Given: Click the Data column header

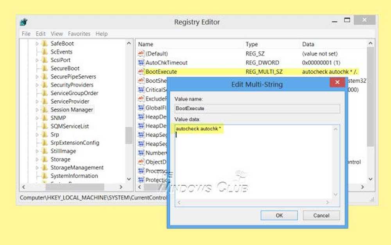Looking at the screenshot, I should click(308, 44).
